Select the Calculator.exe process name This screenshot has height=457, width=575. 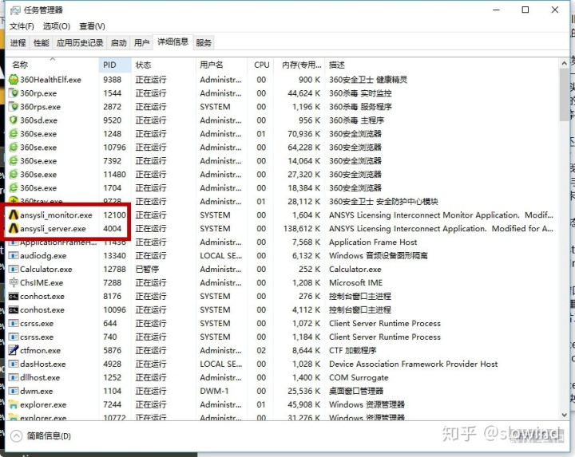tap(46, 269)
